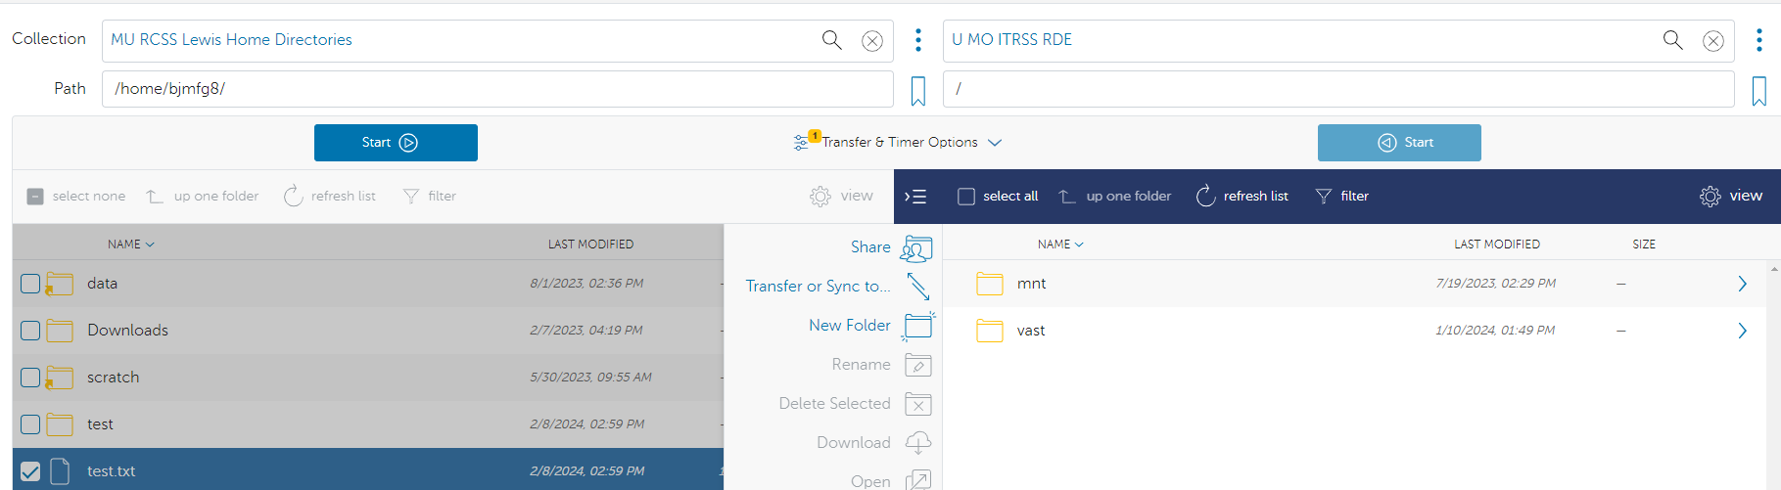The image size is (1781, 490).
Task: Check the Downloads folder checkbox
Action: point(30,331)
